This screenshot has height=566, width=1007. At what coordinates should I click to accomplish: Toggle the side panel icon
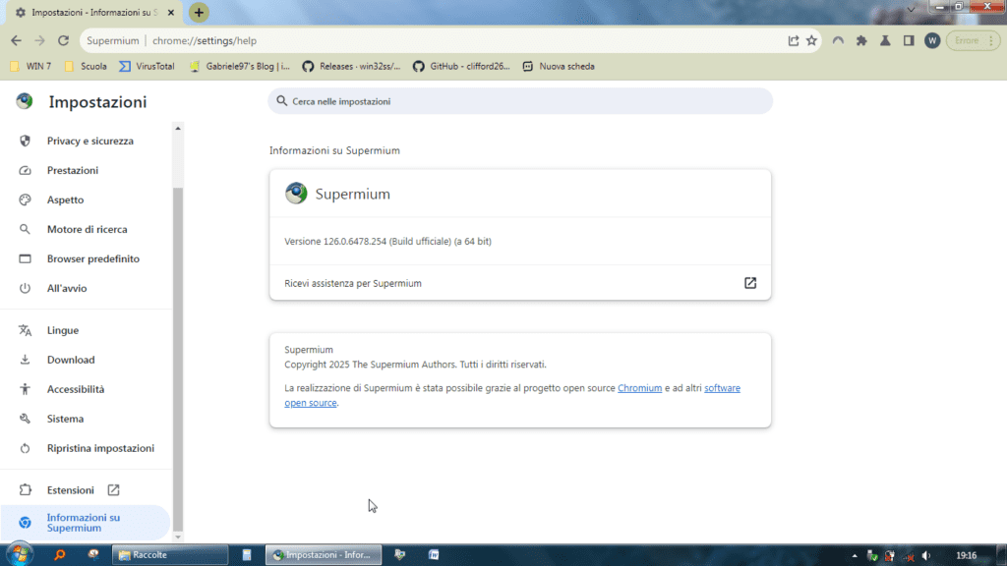coord(908,40)
